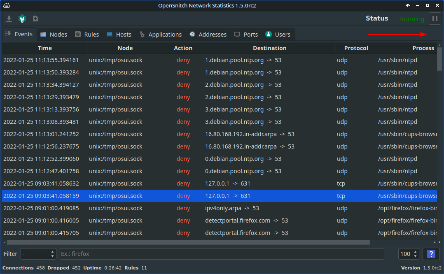
Task: Sort by the Process column header
Action: point(407,48)
